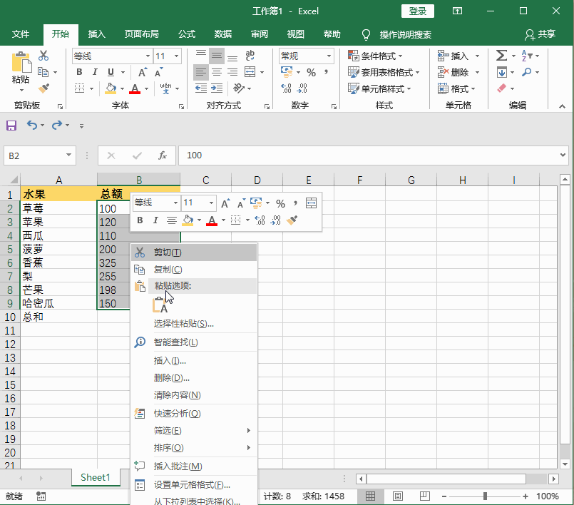Screen dimensions: 574x505
Task: Choose 复制(C) from the context menu
Action: click(x=168, y=270)
